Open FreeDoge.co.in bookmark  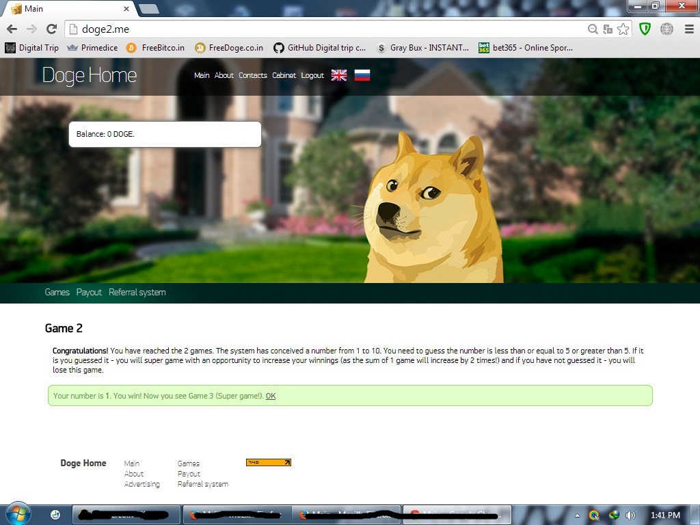point(229,48)
